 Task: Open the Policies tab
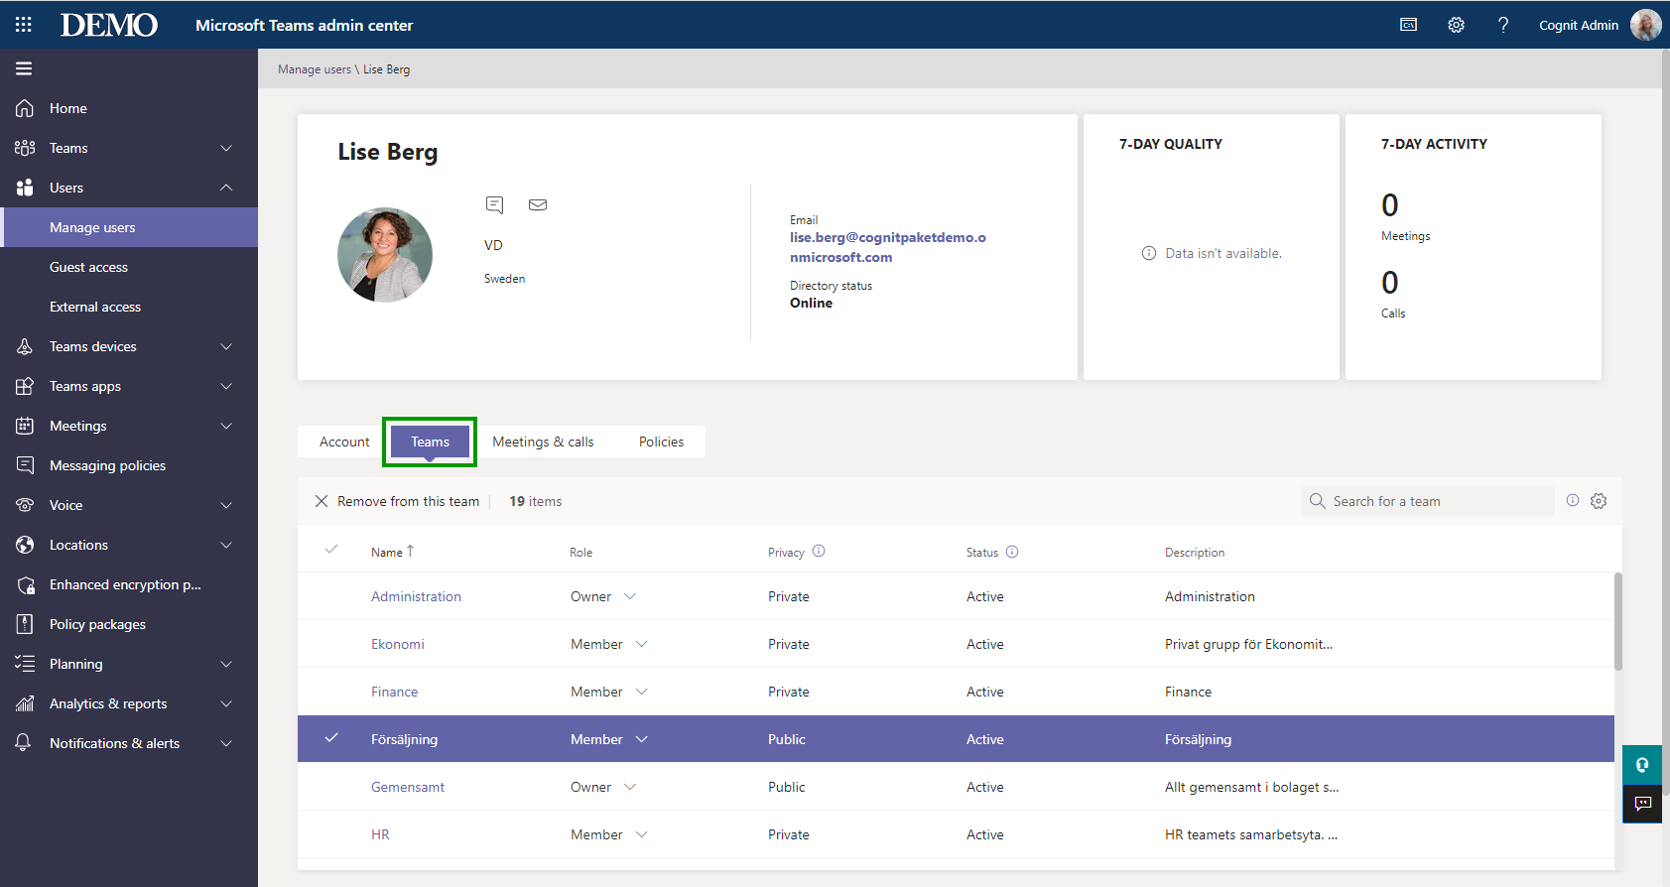661,442
